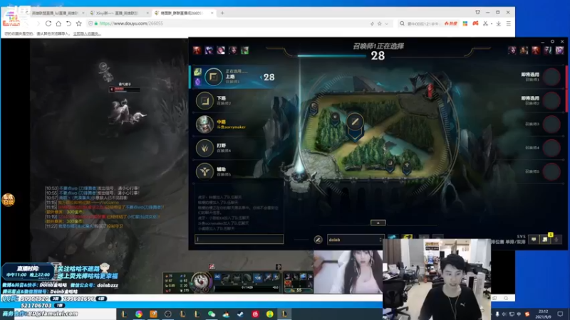Image resolution: width=570 pixels, height=320 pixels.
Task: Click the yellow second summoner spell selector
Action: point(407,238)
